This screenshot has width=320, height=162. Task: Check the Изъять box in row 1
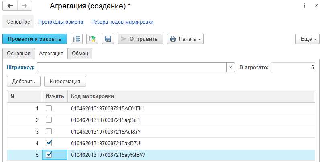[49, 108]
